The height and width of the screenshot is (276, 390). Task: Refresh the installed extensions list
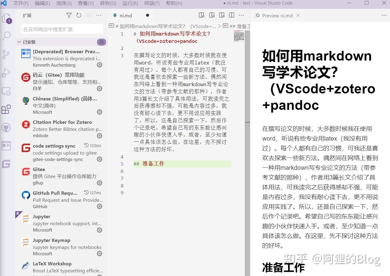[79, 15]
